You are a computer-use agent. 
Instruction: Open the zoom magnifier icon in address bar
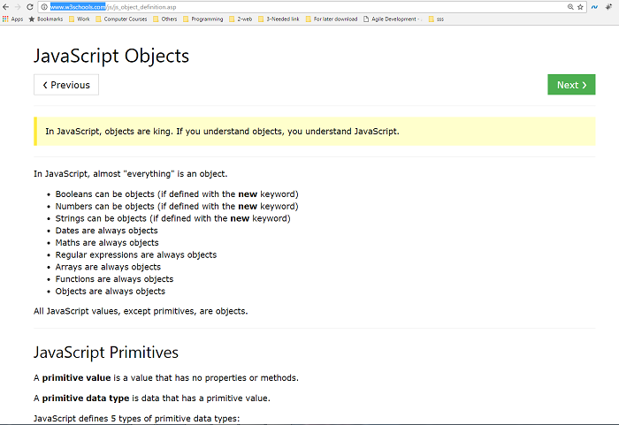click(570, 7)
